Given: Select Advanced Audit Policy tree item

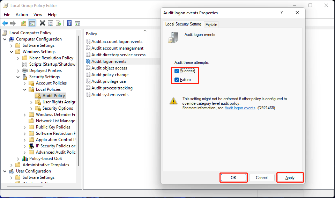Looking at the screenshot, I should (55, 152).
